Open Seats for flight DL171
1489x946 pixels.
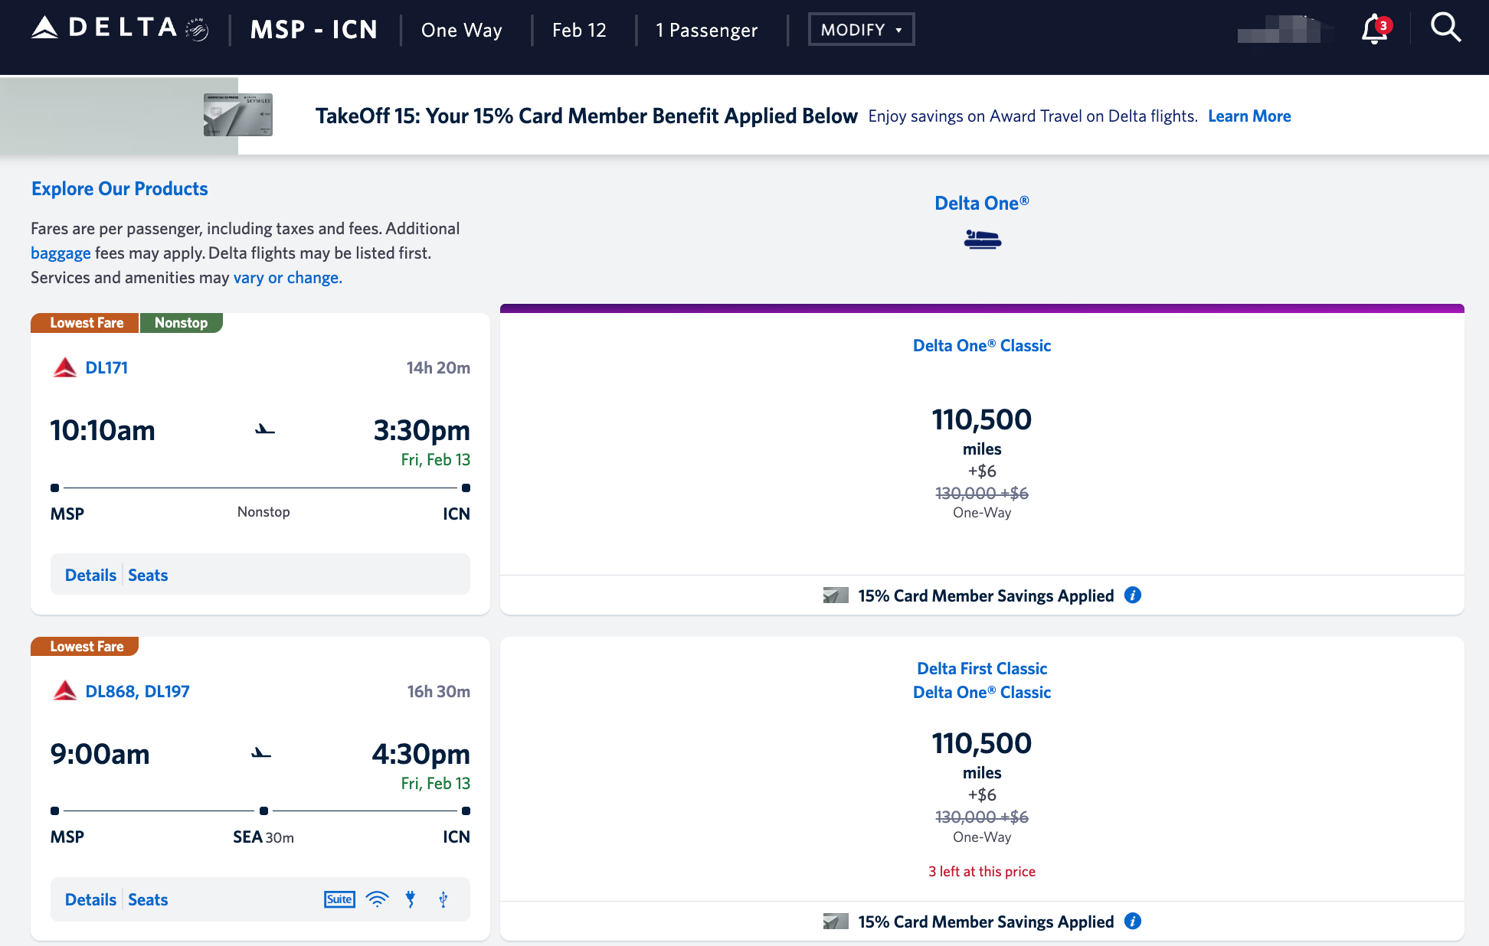148,575
